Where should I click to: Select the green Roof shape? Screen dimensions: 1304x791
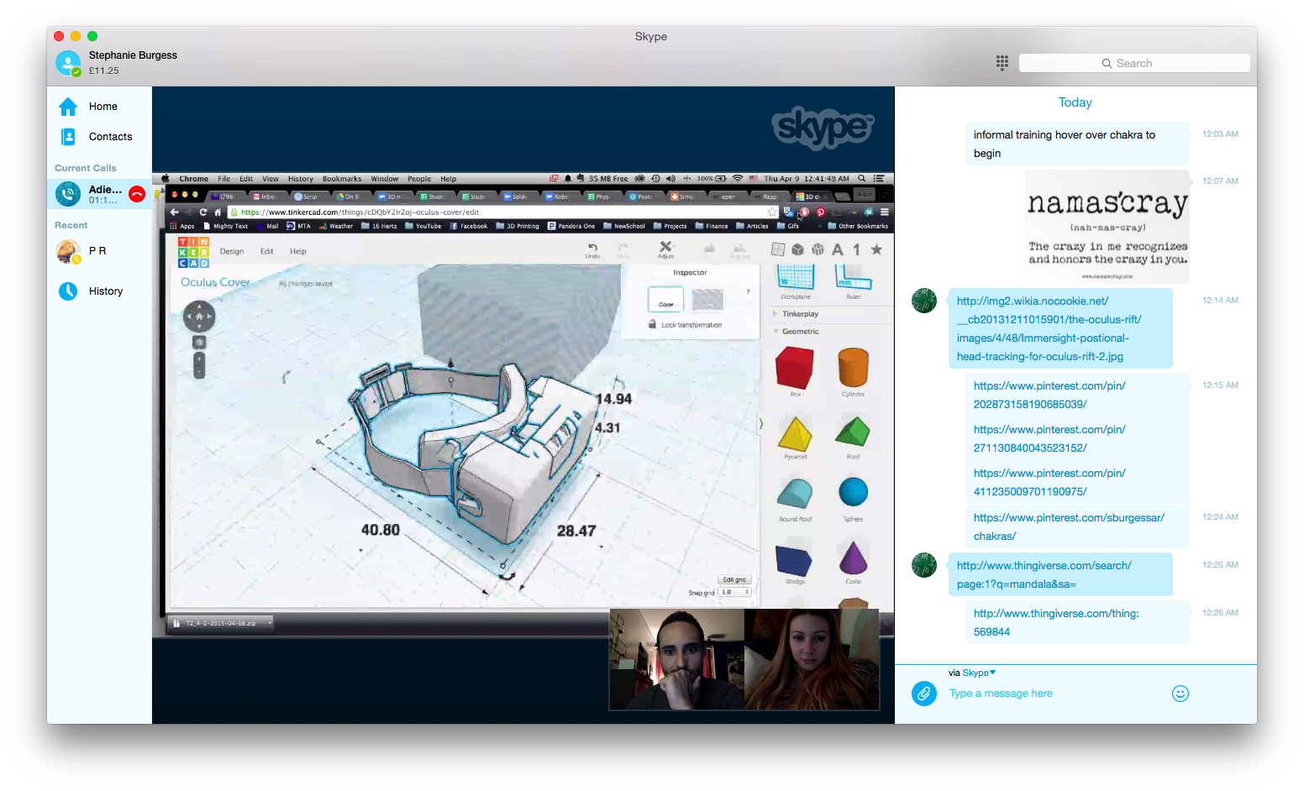coord(853,433)
